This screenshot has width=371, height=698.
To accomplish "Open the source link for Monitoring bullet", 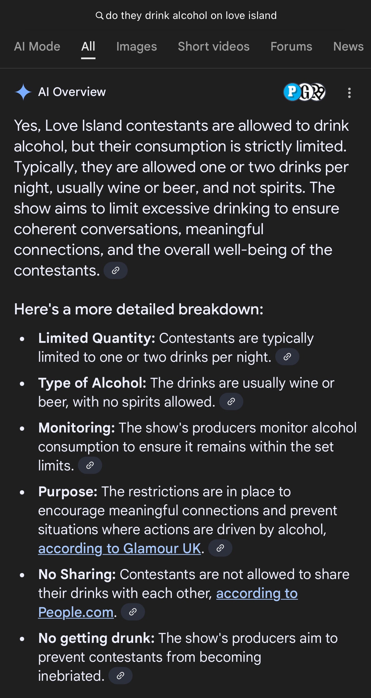I will (x=90, y=465).
